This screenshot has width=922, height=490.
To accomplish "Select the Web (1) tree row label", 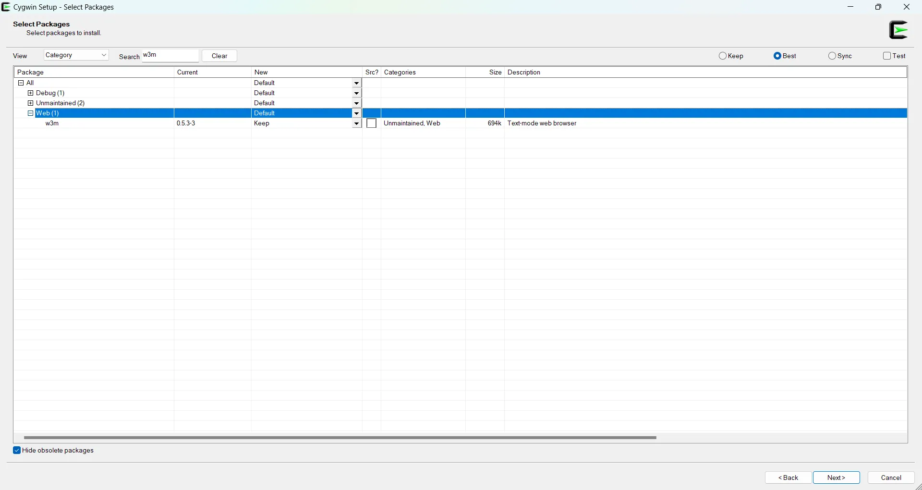I will (x=48, y=113).
